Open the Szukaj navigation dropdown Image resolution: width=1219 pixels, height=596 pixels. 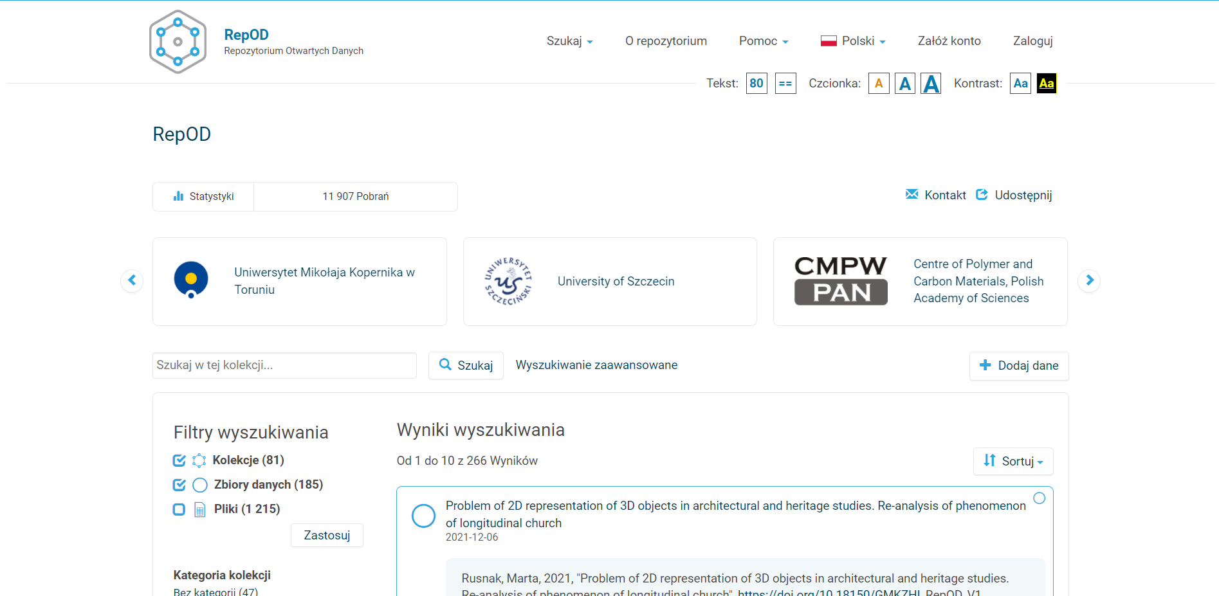[569, 41]
